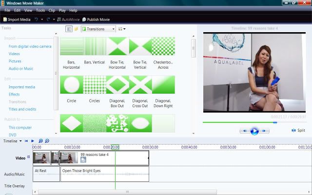The image size is (312, 195).
Task: Select the 'At Rest' audio clip
Action: pos(46,174)
